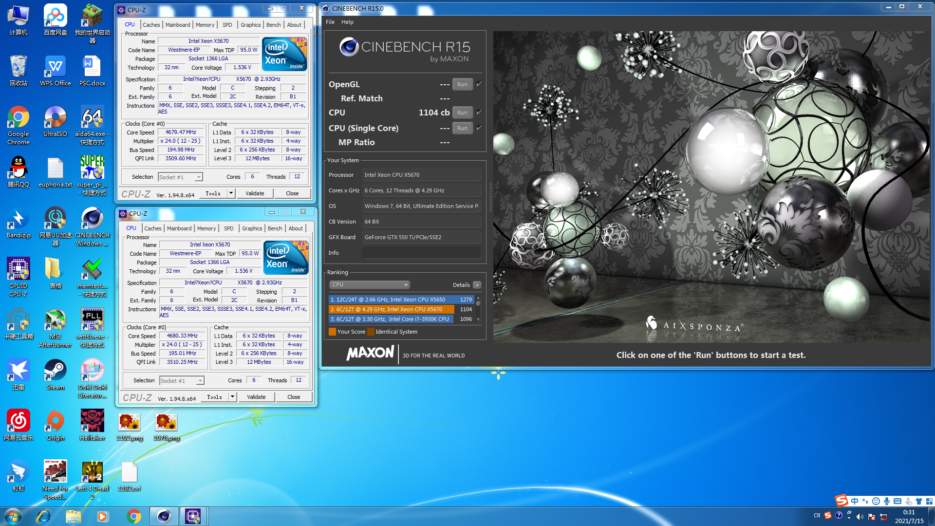Expand the Tools arrow in the top CPU-Z window

(231, 193)
